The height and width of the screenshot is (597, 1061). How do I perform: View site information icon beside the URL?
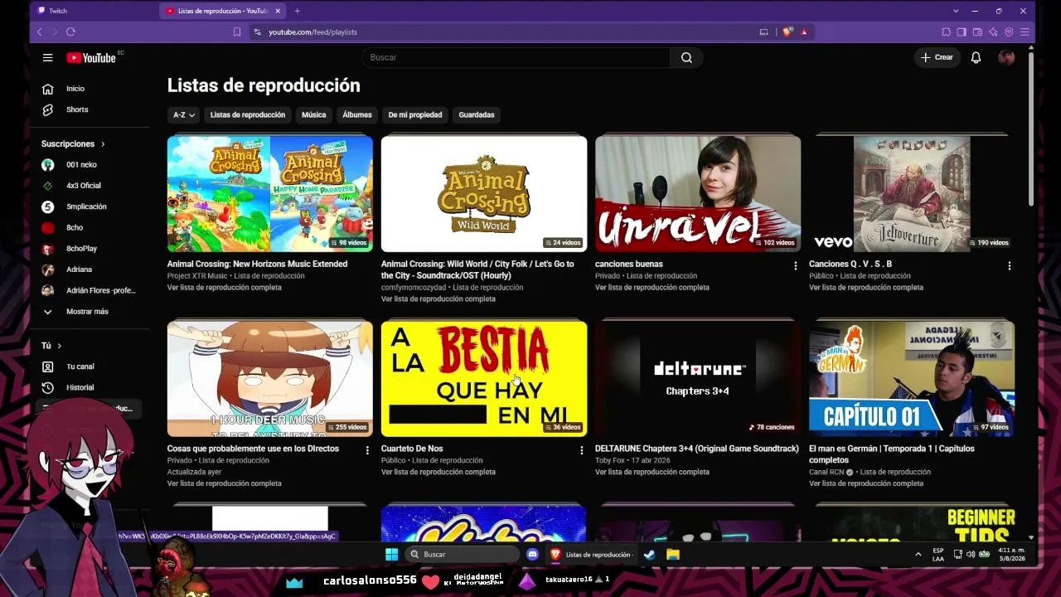(257, 32)
